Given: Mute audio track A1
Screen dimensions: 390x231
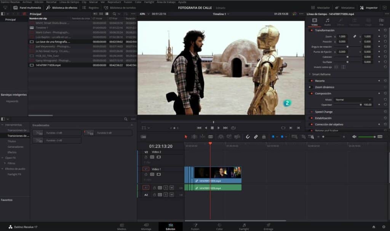Looking at the screenshot, I should [172, 188].
